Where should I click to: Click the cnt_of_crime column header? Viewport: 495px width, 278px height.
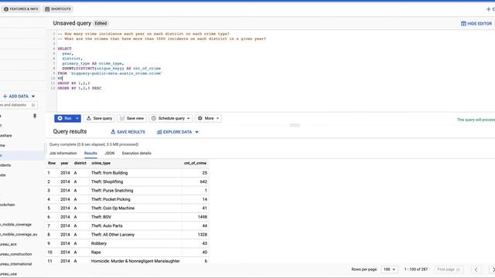pos(195,163)
